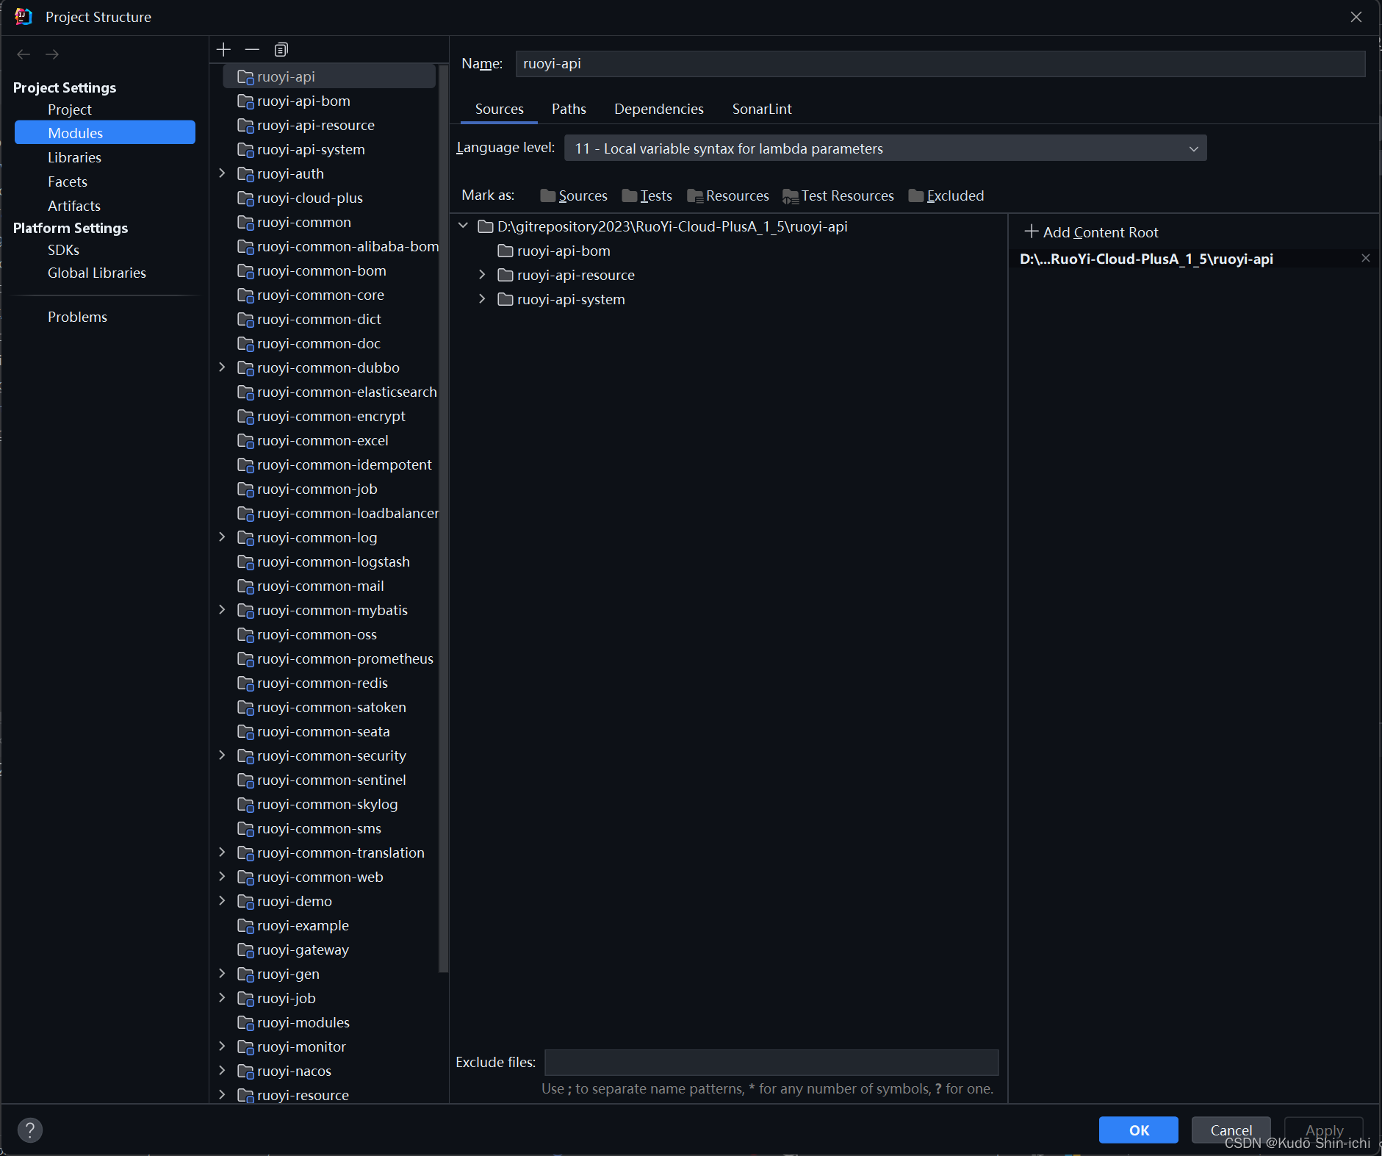
Task: Mark as Test Resources folder
Action: point(838,195)
